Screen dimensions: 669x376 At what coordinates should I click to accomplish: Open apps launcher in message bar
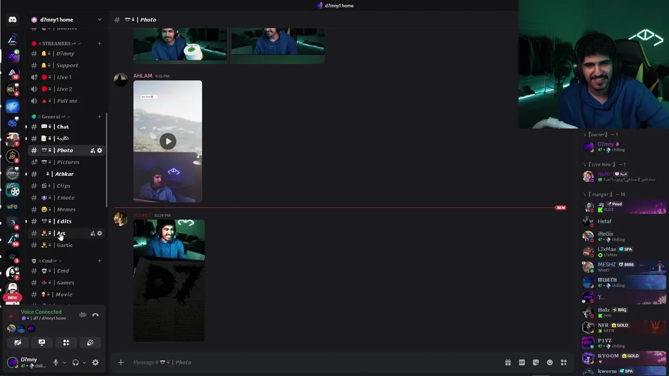563,362
